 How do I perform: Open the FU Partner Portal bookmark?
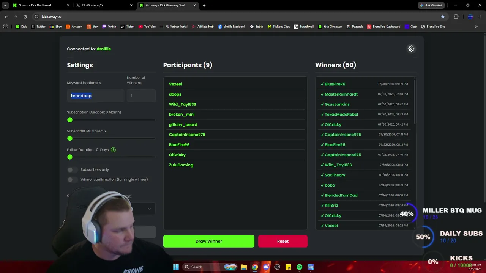174,27
